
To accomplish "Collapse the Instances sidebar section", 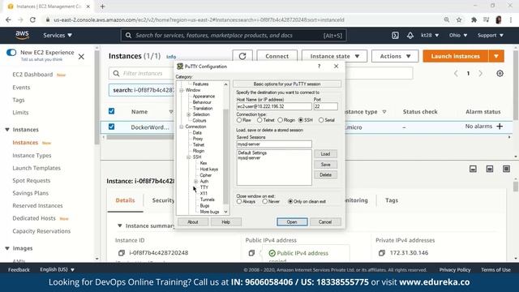I will [x=7, y=130].
